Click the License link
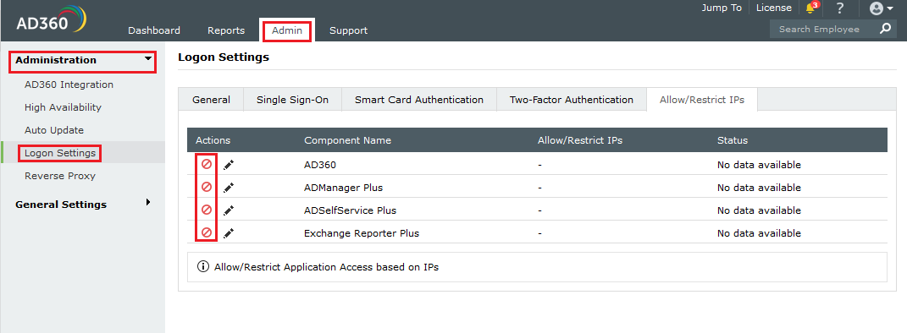The width and height of the screenshot is (907, 333). pyautogui.click(x=774, y=8)
